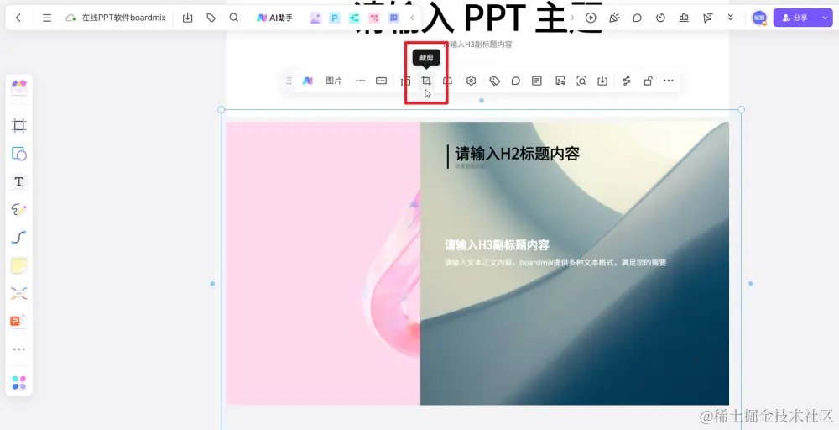Viewport: 839px width, 430px height.
Task: Click the notes text icon in floating toolbar
Action: pyautogui.click(x=537, y=81)
